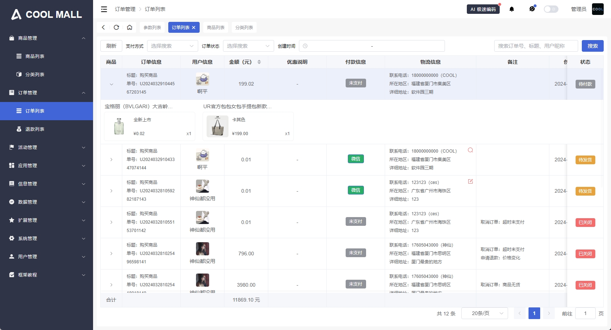Click the red search icon in logistics cell
This screenshot has height=330, width=611.
[470, 150]
